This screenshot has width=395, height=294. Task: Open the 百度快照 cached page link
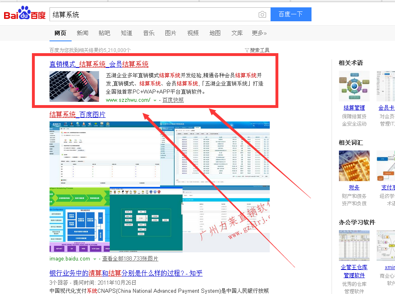[x=173, y=100]
